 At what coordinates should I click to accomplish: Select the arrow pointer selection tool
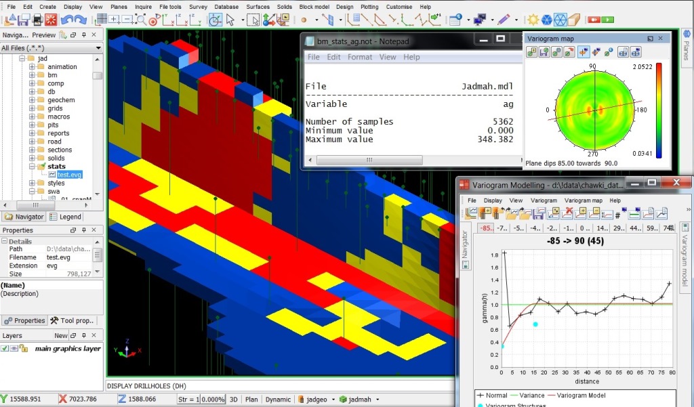click(231, 20)
